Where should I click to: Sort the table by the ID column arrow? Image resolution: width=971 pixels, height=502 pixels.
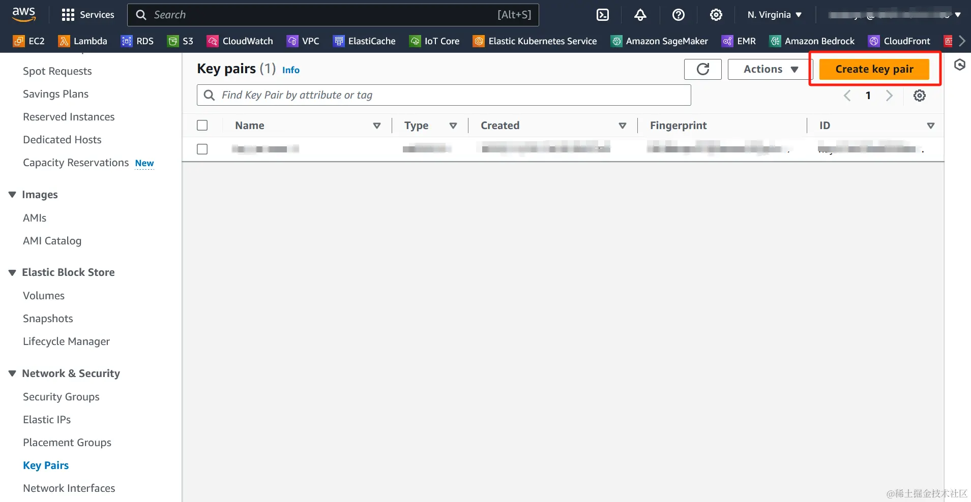click(931, 125)
